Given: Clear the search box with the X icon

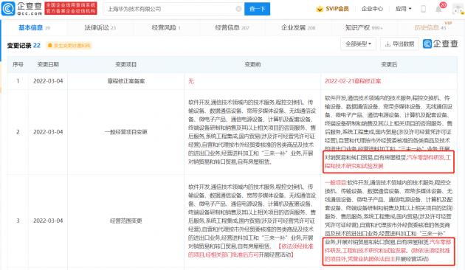Looking at the screenshot, I should coord(238,9).
